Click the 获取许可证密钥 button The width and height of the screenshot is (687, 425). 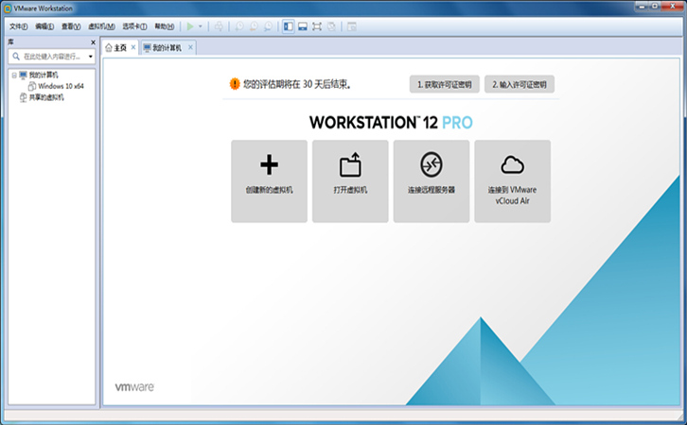[445, 84]
